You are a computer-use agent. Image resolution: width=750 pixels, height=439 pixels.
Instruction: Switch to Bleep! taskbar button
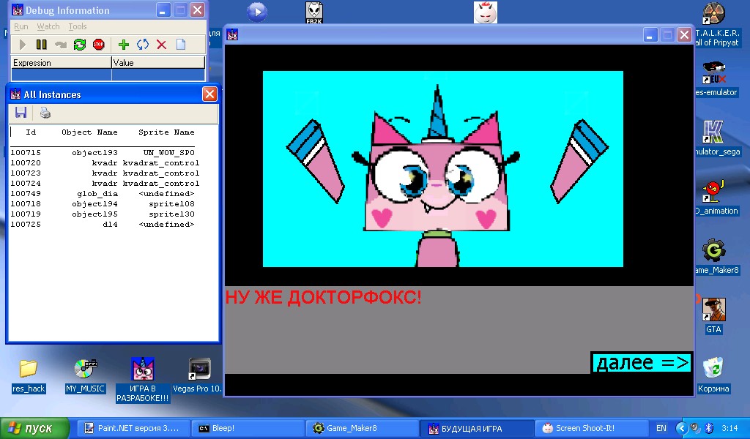coord(247,429)
